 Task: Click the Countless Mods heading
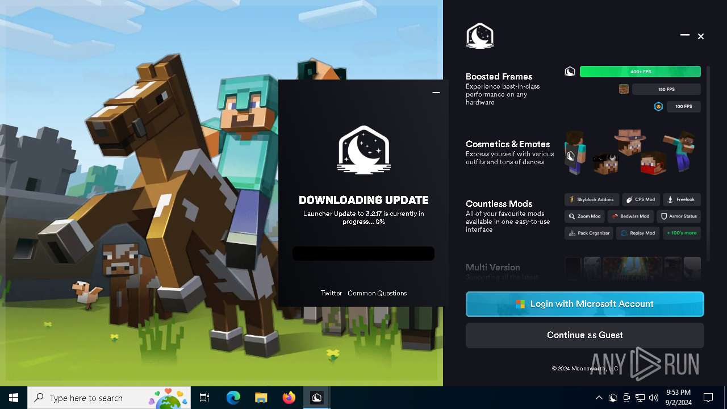[499, 203]
